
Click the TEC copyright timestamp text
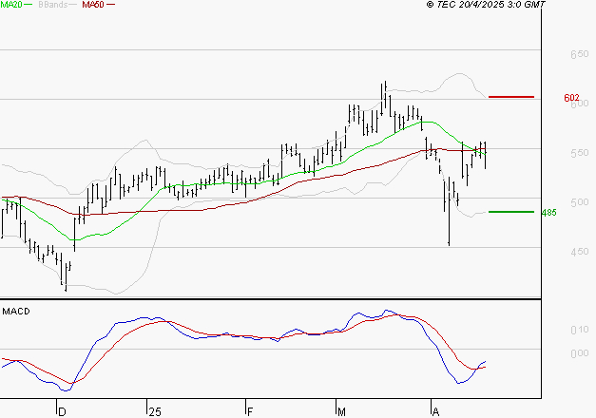click(487, 6)
